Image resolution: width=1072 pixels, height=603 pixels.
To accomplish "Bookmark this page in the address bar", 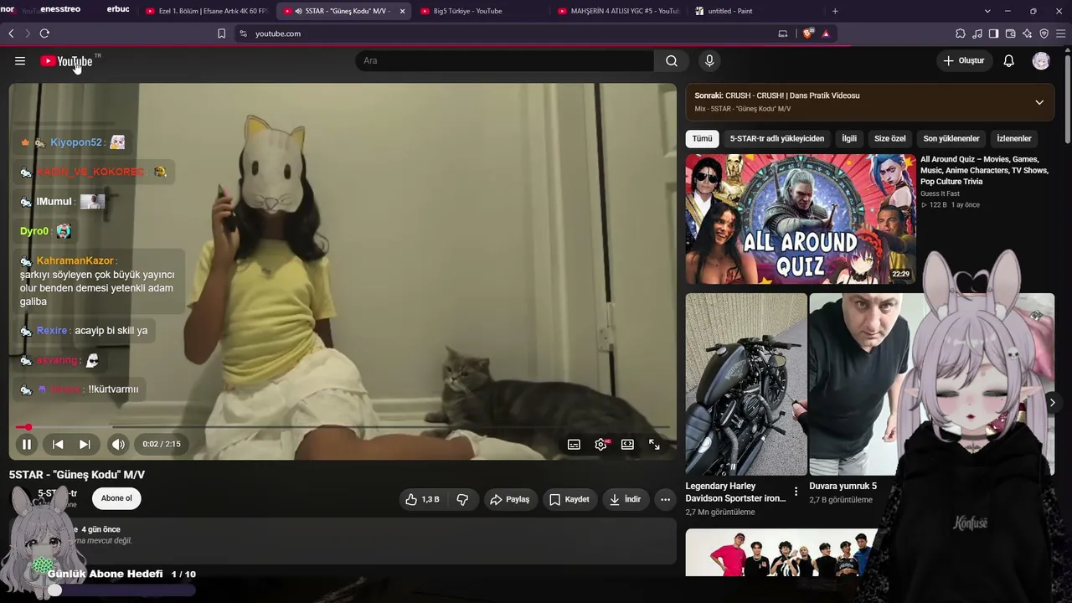I will click(x=221, y=33).
